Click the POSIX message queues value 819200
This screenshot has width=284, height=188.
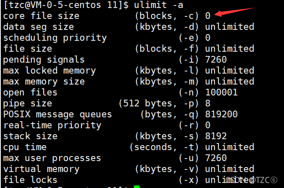point(221,114)
